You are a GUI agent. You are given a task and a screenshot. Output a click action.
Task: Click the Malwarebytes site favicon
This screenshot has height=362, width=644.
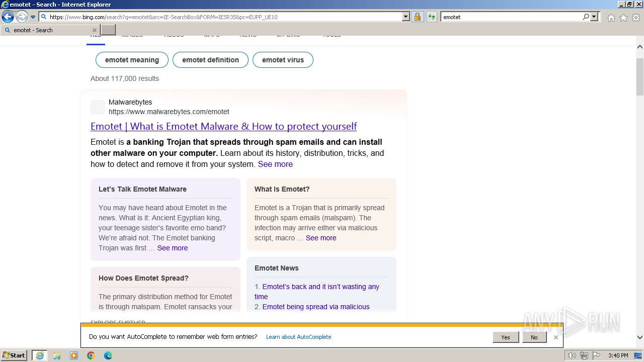[x=98, y=107]
